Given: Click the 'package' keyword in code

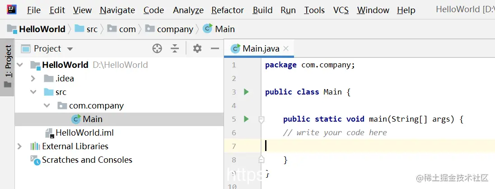Looking at the screenshot, I should pos(280,65).
